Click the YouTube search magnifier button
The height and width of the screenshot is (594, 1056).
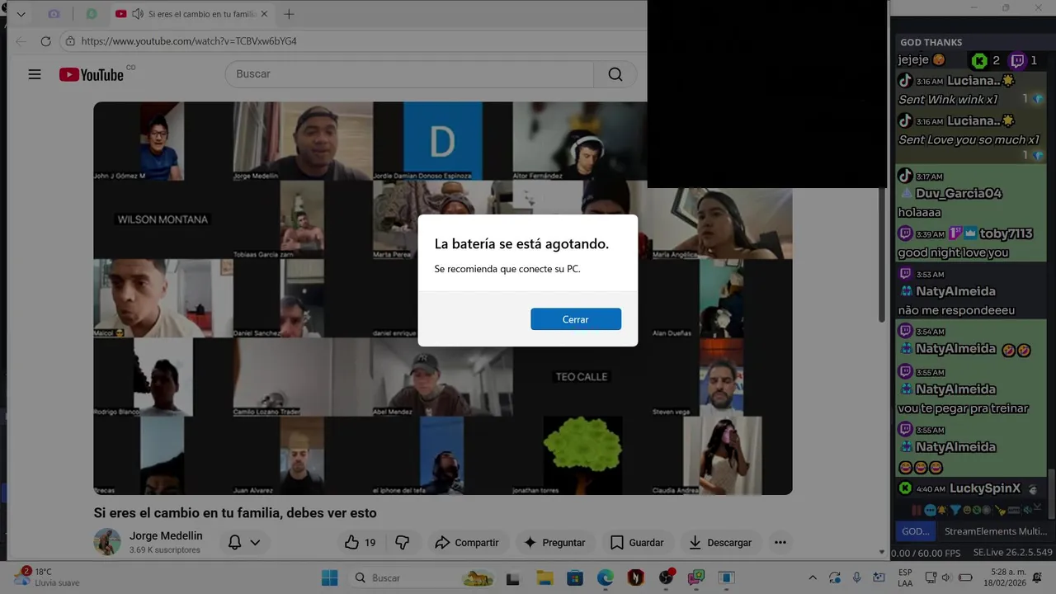pyautogui.click(x=615, y=73)
